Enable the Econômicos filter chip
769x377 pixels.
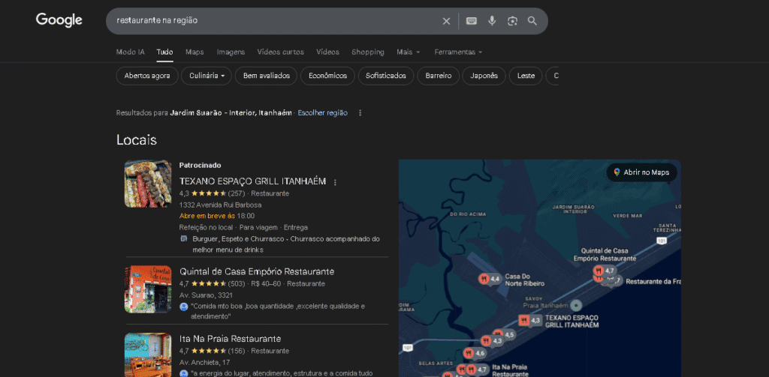pos(327,76)
